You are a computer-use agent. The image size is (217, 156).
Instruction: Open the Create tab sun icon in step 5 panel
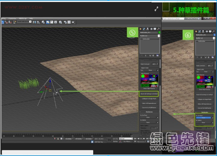140,29
